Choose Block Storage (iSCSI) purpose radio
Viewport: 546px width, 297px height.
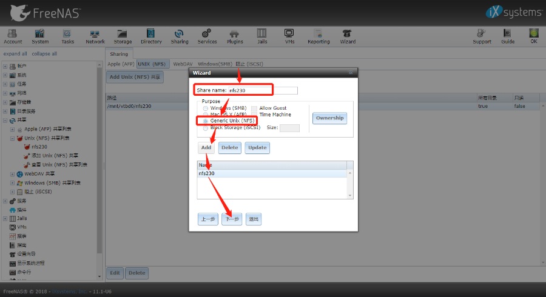click(x=206, y=128)
